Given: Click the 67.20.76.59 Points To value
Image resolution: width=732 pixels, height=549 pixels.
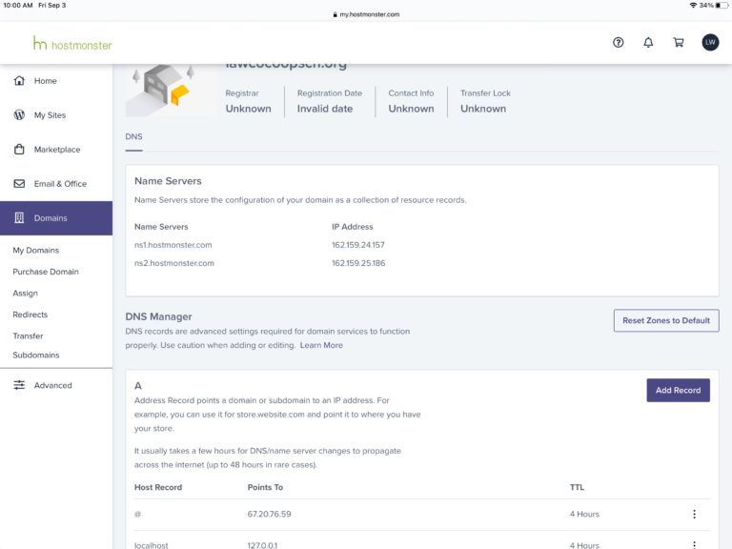Looking at the screenshot, I should click(x=270, y=514).
